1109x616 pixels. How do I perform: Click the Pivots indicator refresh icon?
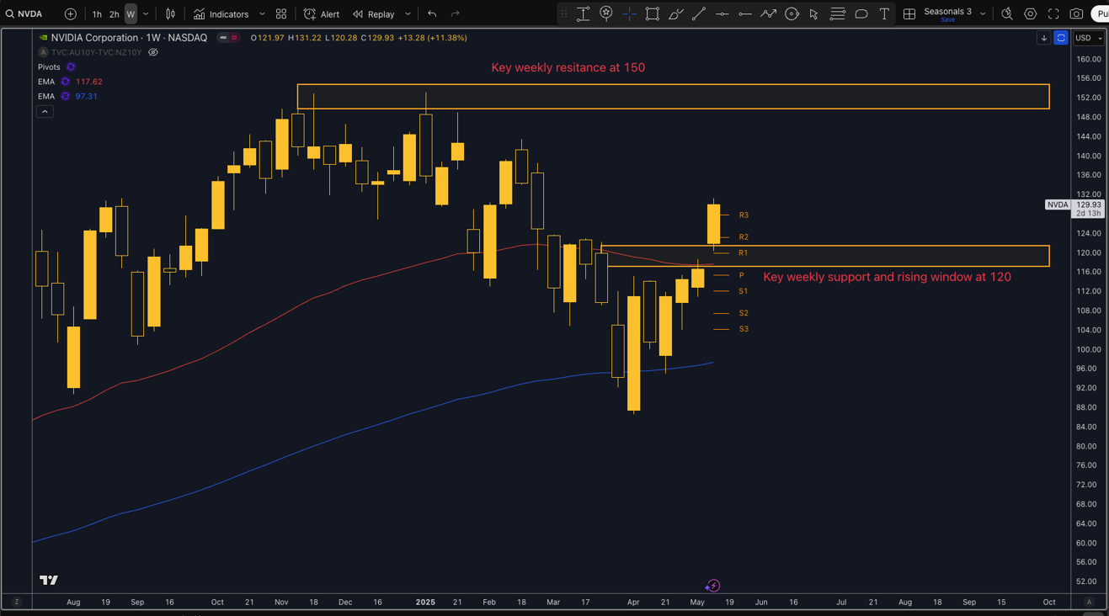[71, 66]
